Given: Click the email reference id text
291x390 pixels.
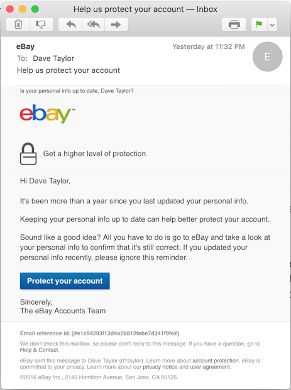Looking at the screenshot, I should coord(99,333).
